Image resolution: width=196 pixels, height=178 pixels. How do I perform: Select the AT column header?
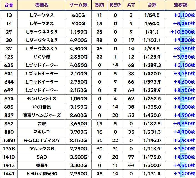131,5
